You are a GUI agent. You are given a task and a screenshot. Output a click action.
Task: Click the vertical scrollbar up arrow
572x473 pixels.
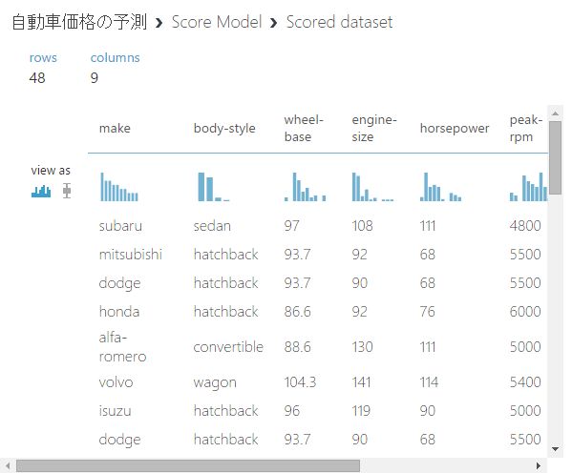(555, 113)
